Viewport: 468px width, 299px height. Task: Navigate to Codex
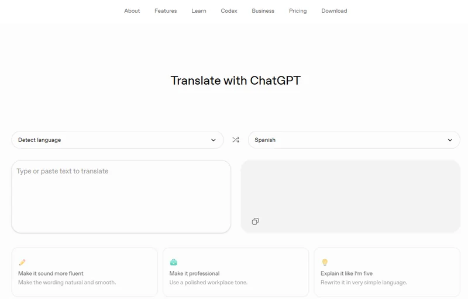click(x=229, y=11)
